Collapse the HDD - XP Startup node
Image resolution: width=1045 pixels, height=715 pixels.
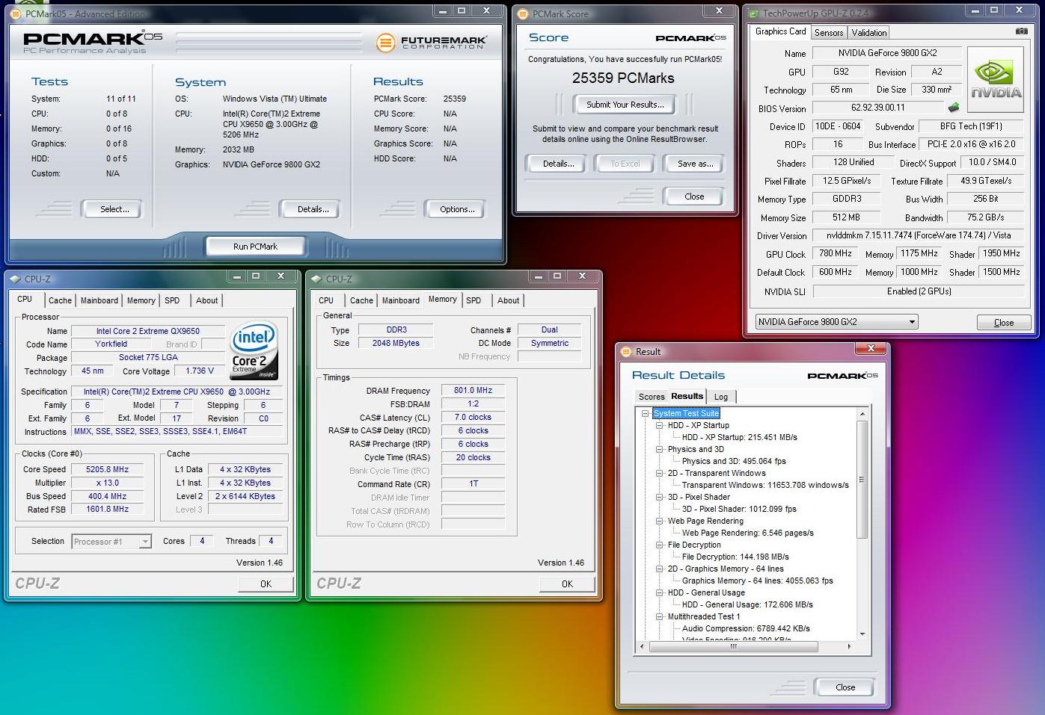(659, 425)
